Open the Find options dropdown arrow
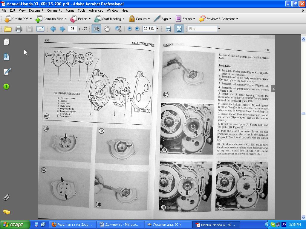Screen dimensions: 306x229 219,29
